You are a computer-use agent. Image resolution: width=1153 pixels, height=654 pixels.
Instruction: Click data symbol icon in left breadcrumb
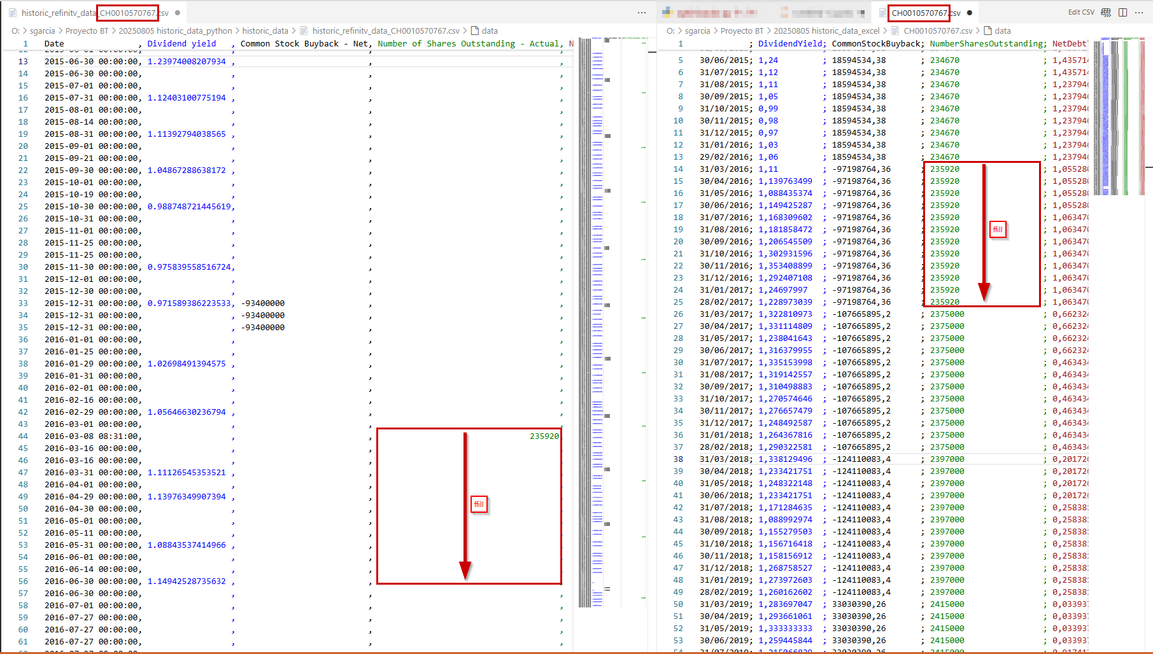(x=475, y=31)
